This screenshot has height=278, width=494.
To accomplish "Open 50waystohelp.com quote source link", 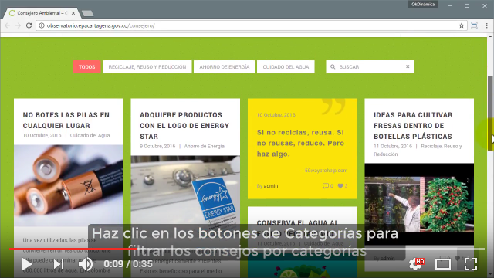I will point(326,171).
